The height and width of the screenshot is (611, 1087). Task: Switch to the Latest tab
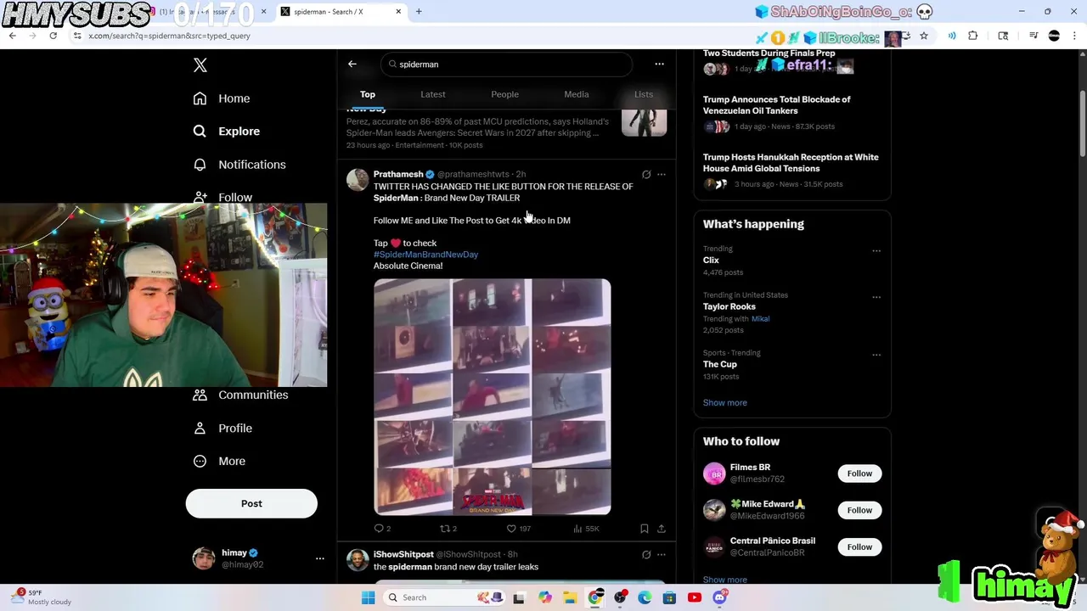pos(433,94)
